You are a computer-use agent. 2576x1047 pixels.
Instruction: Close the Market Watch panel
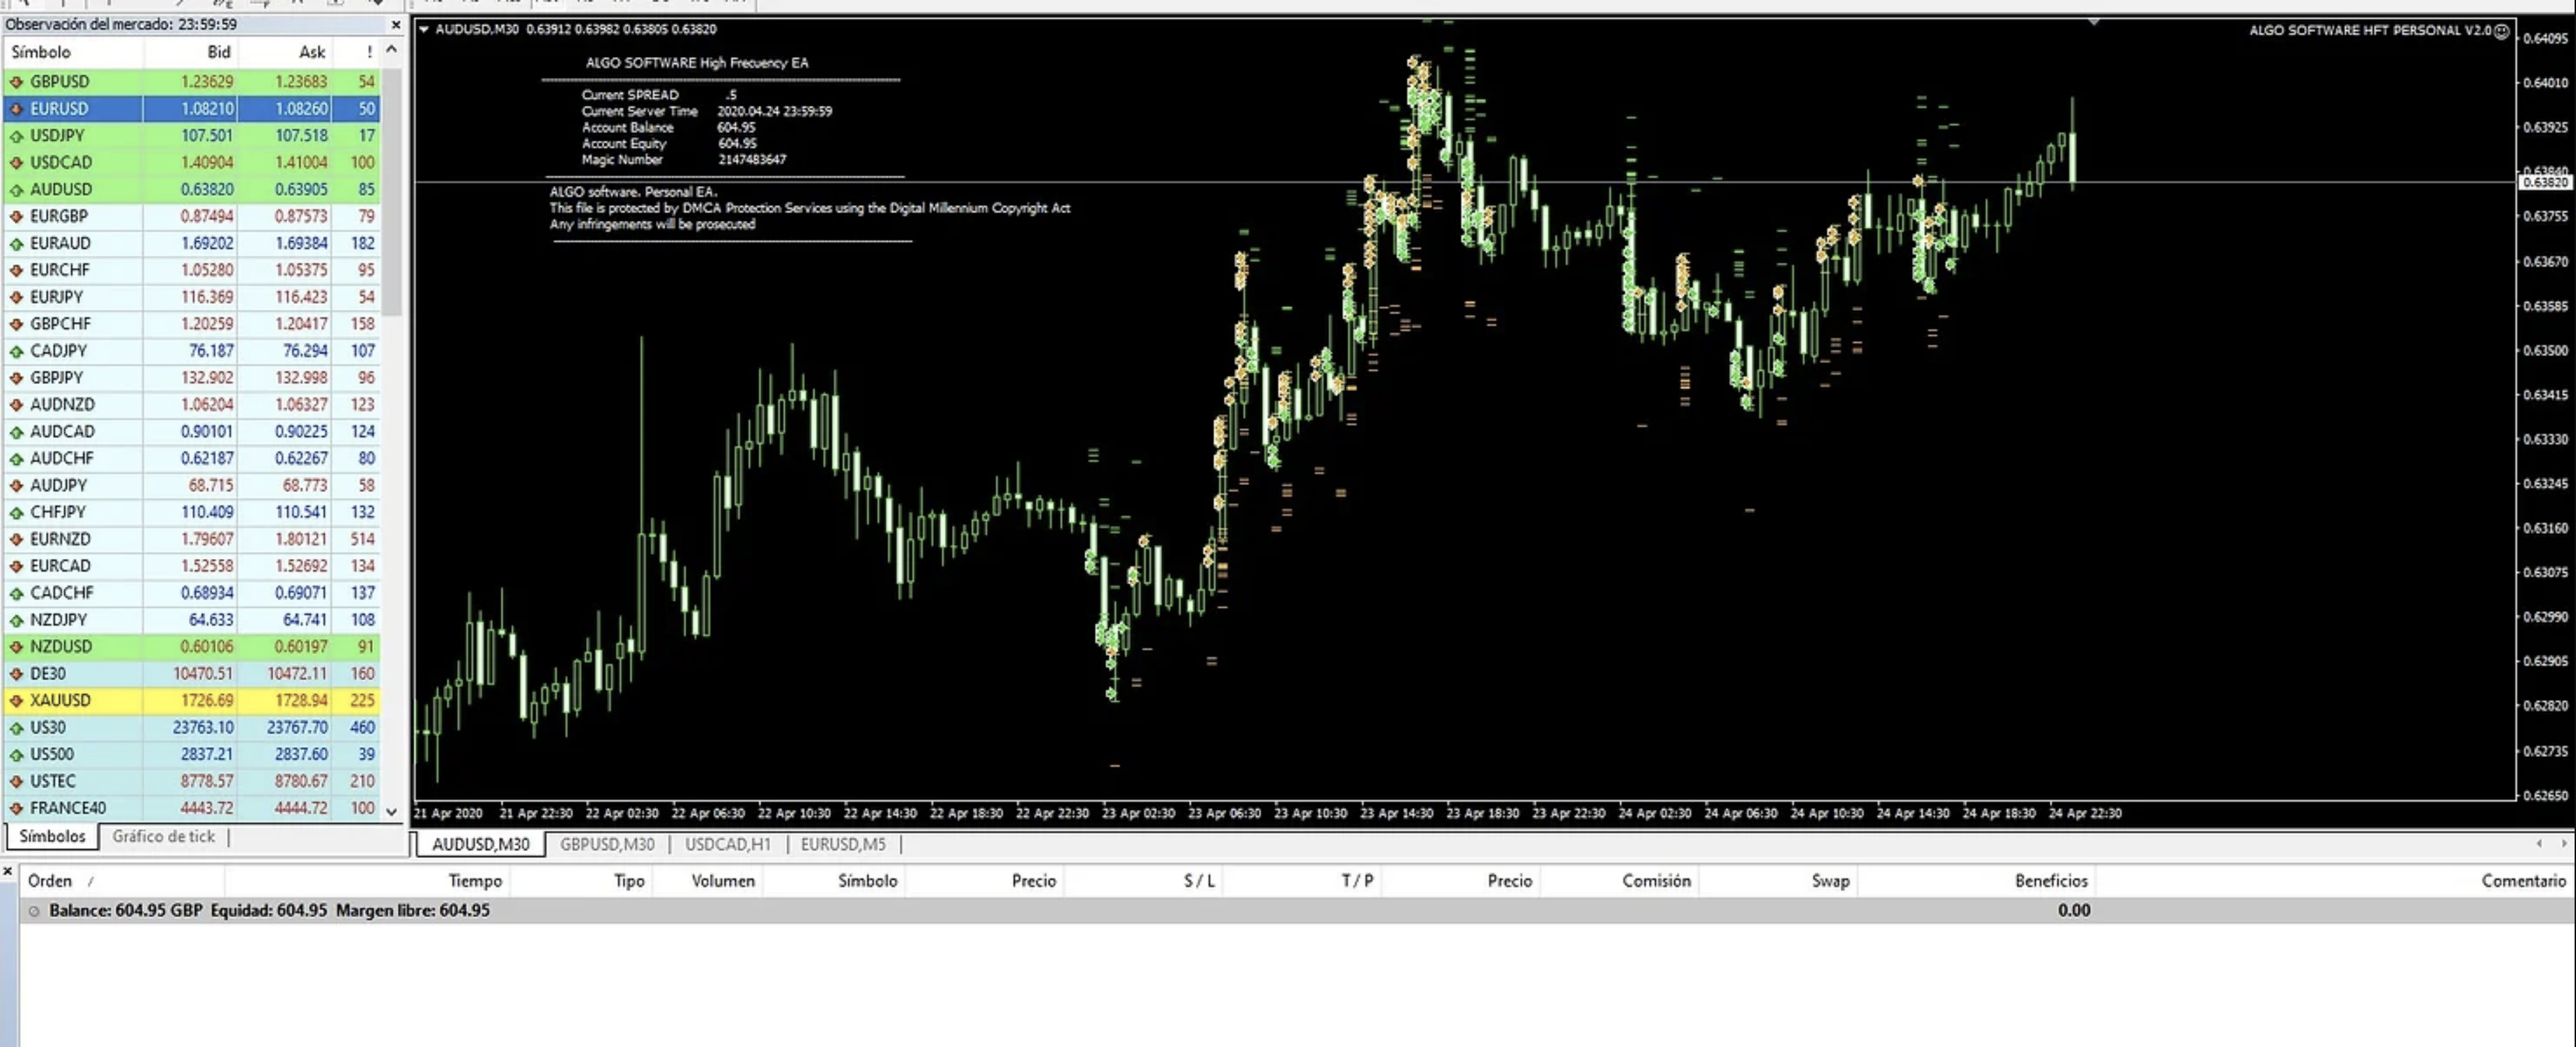[396, 25]
